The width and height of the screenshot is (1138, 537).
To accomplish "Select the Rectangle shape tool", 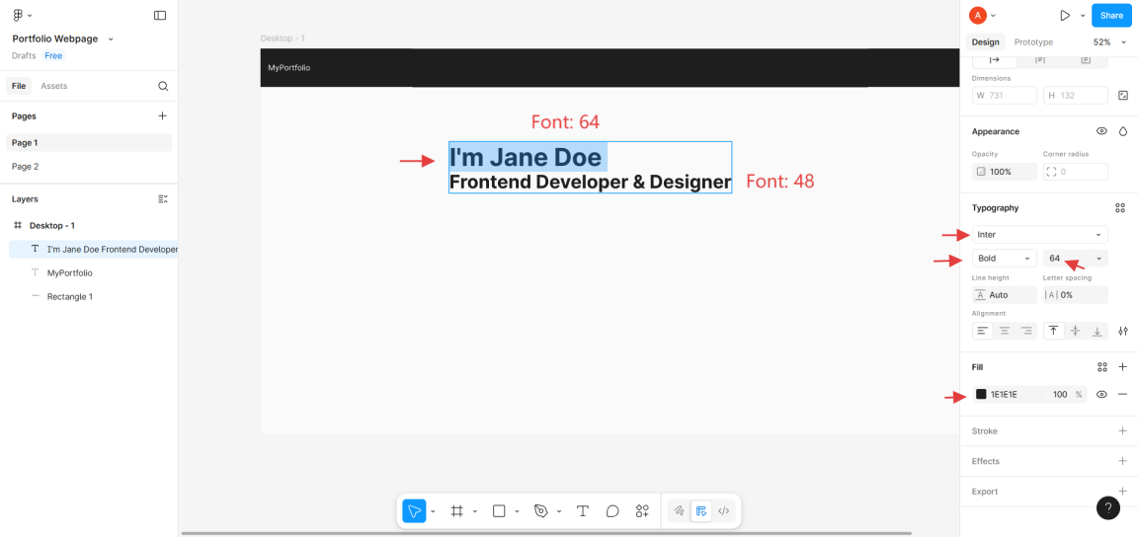I will 499,511.
